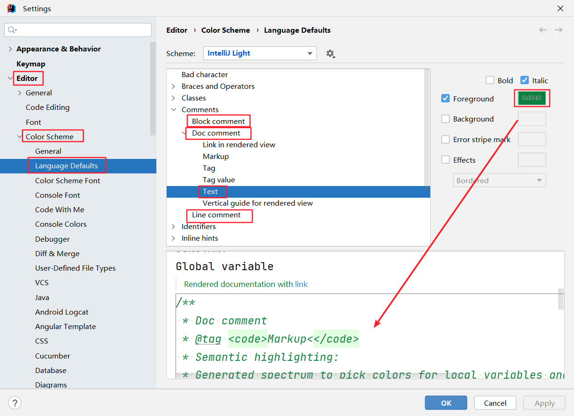574x416 pixels.
Task: Click the scheme settings gear icon
Action: coord(330,54)
